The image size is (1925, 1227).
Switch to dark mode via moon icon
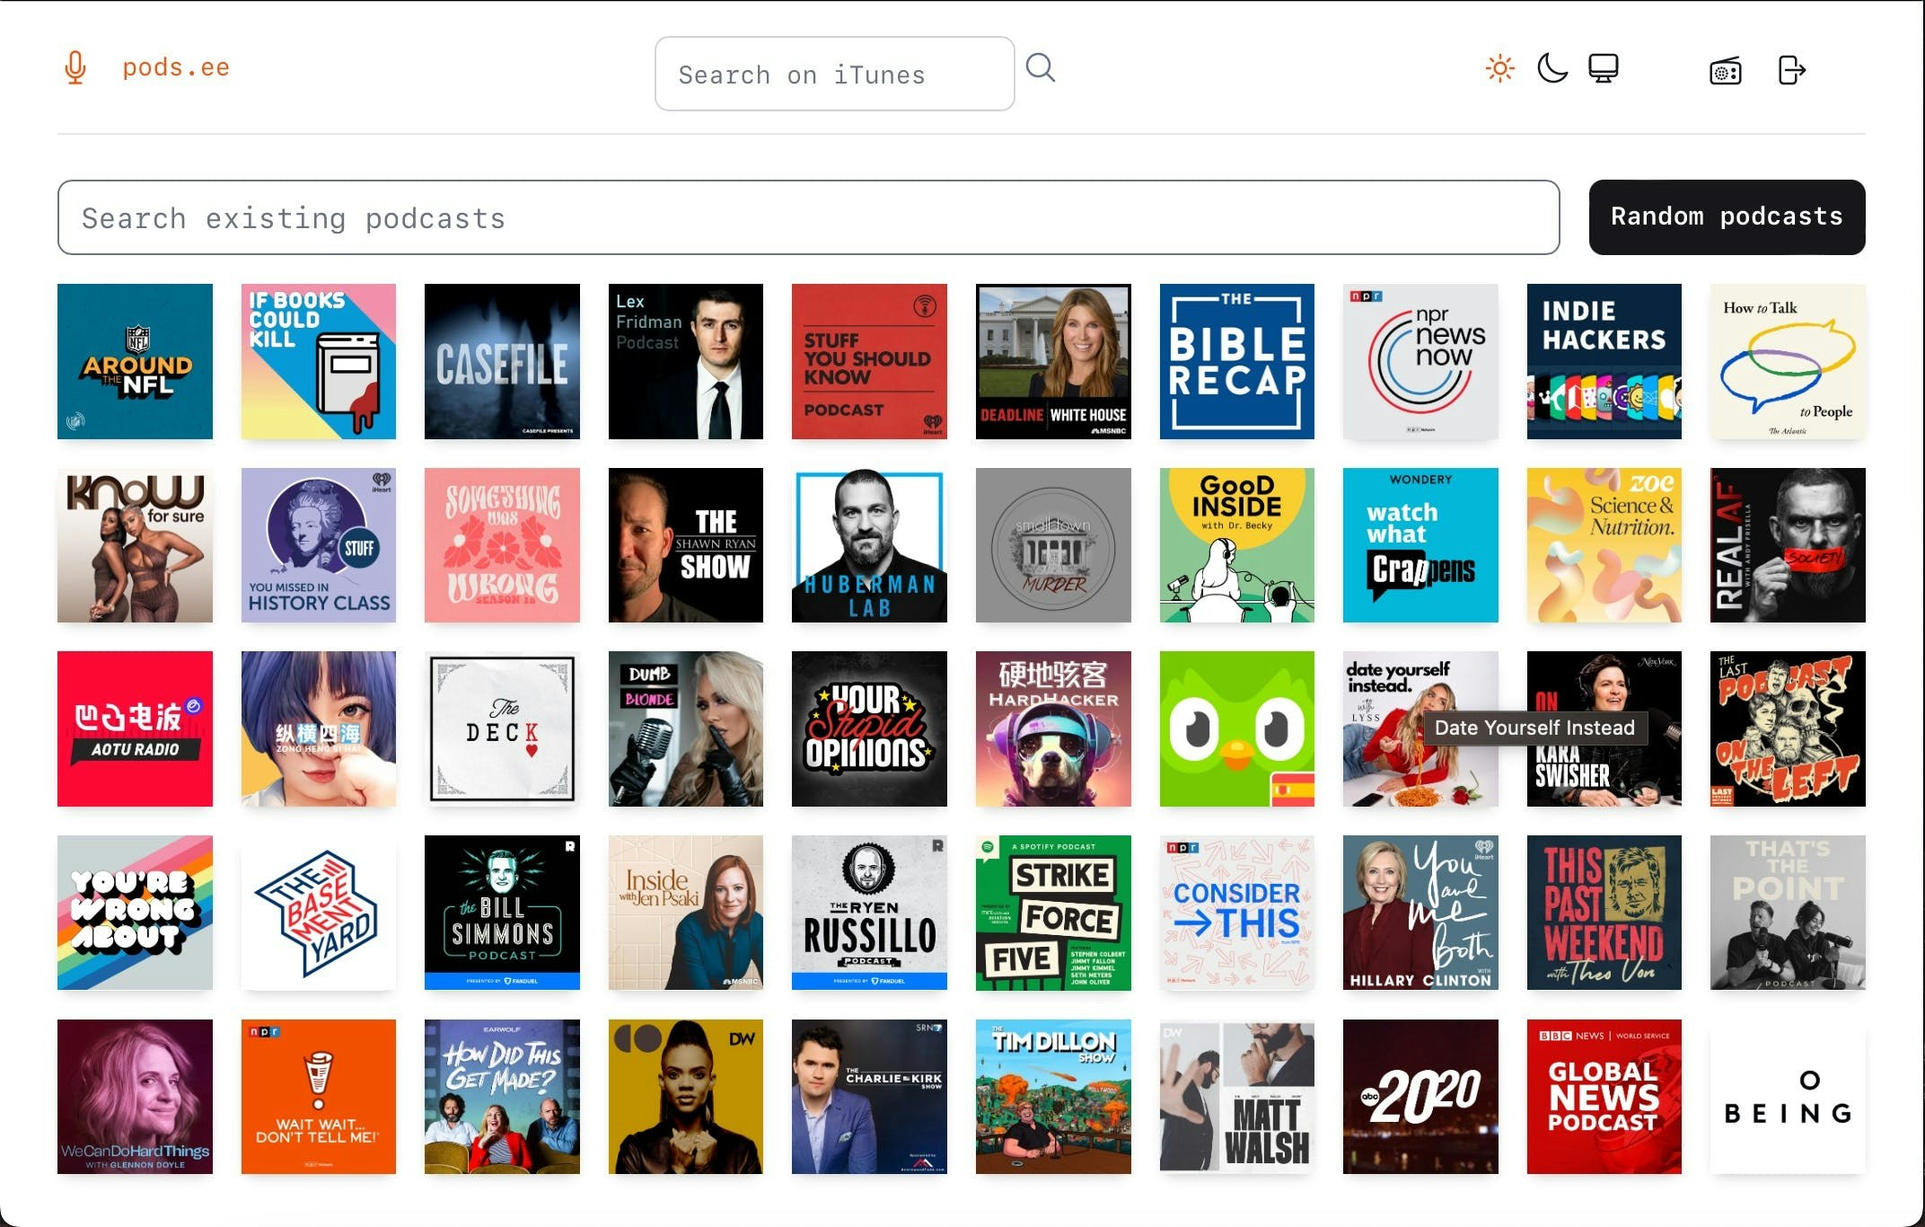click(1551, 67)
